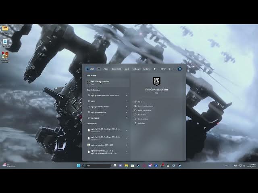The width and height of the screenshot is (258, 193).
Task: Select web suggestion 'epic games launcher'
Action: tap(105, 107)
